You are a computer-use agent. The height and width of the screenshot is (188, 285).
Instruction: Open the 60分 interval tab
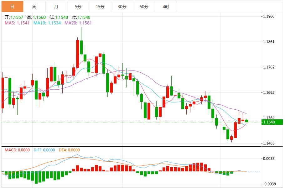coord(144,7)
